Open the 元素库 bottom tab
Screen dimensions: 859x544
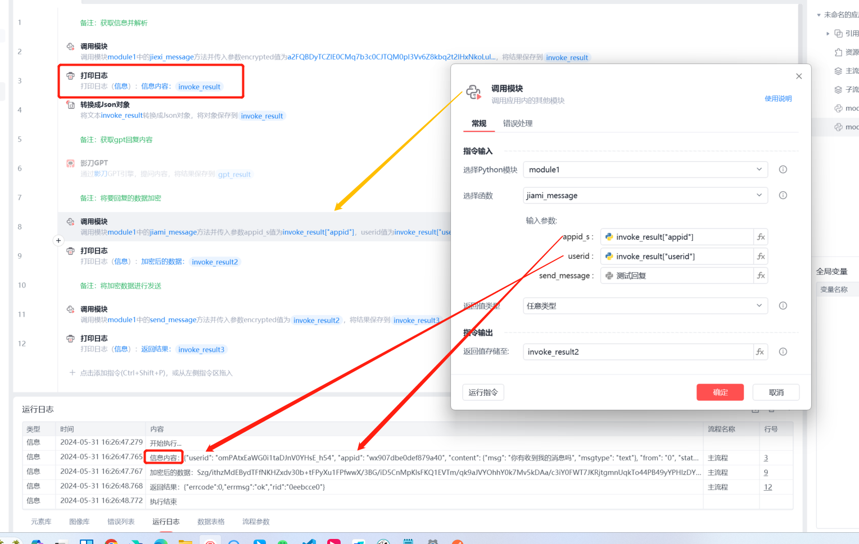(x=41, y=522)
